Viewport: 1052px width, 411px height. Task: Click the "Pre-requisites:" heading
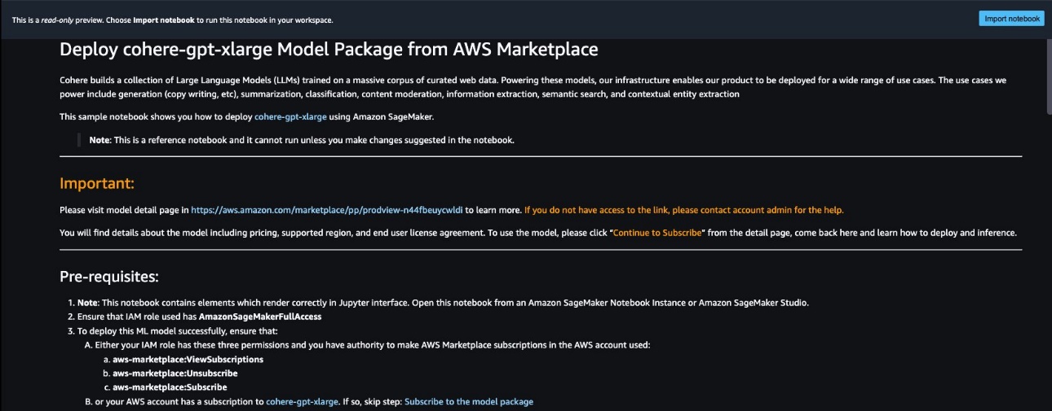point(108,277)
